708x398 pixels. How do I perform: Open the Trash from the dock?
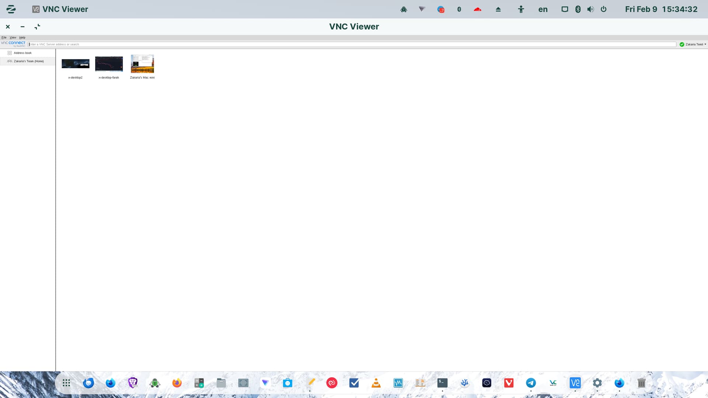tap(642, 383)
